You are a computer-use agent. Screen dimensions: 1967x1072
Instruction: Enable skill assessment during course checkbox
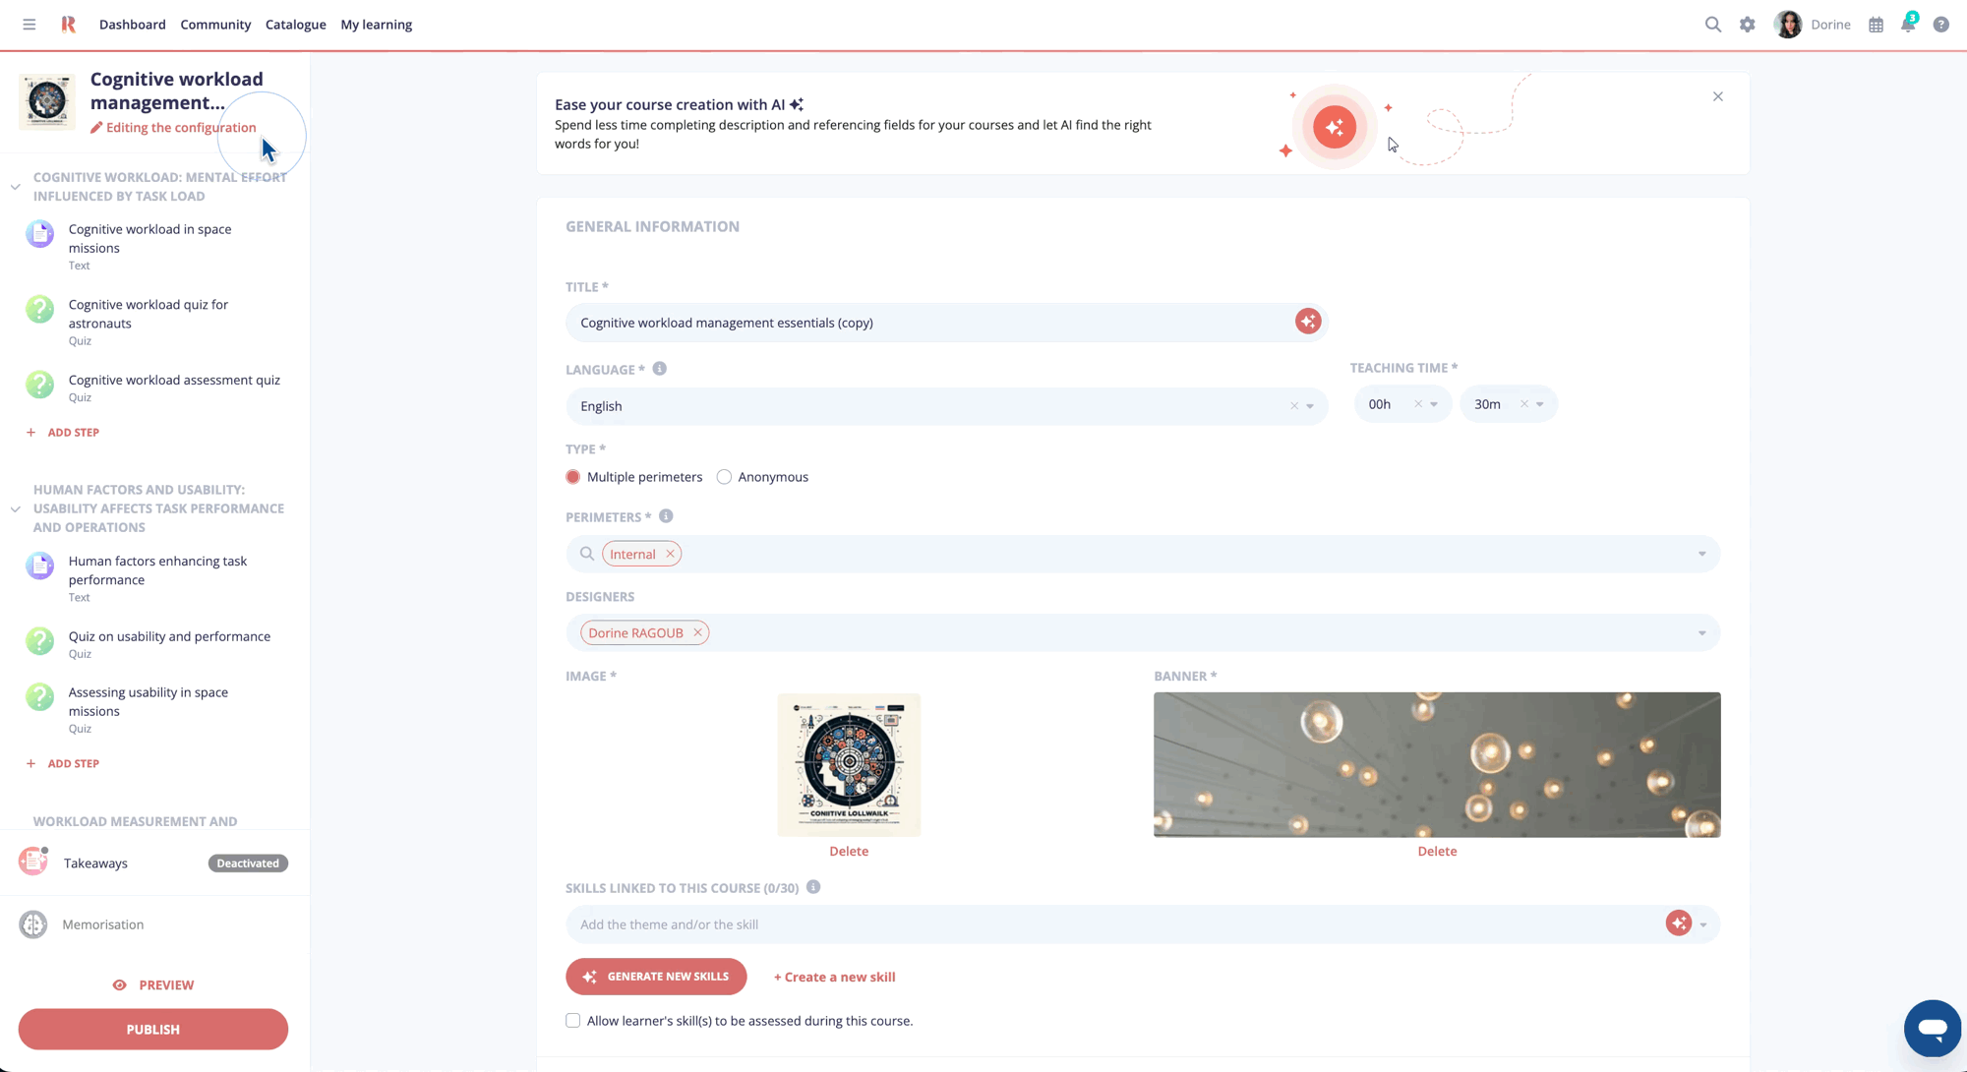[573, 1021]
